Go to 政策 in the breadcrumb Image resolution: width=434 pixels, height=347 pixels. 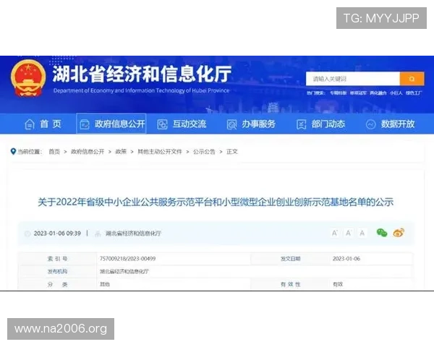[121, 152]
